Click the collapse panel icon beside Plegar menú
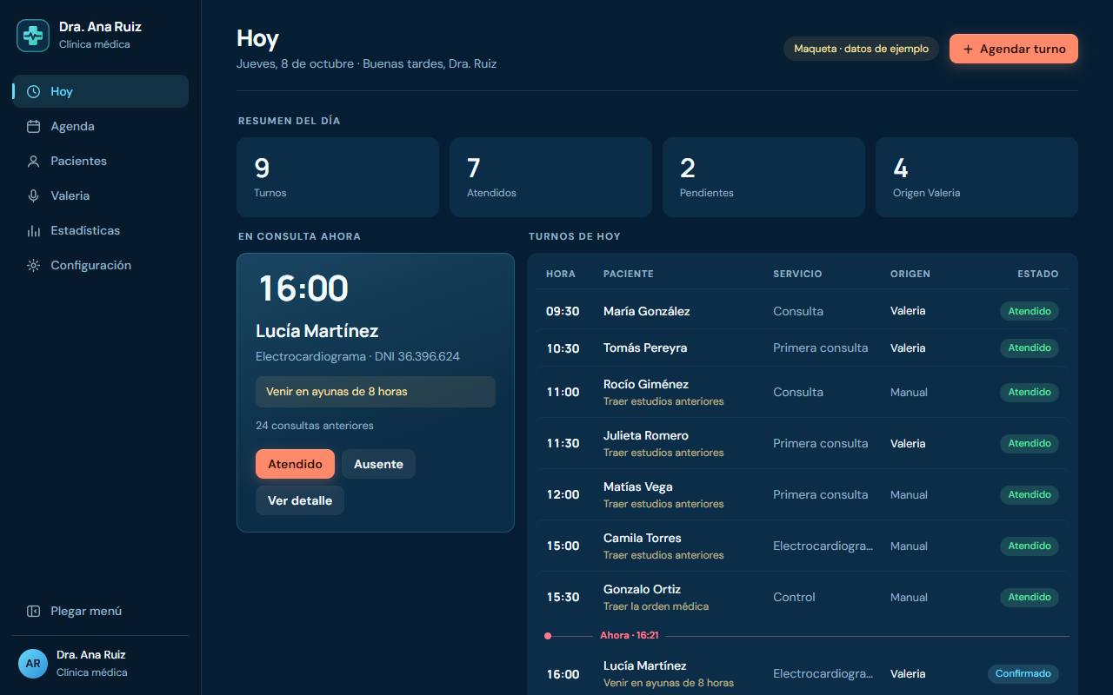The width and height of the screenshot is (1113, 695). (33, 611)
